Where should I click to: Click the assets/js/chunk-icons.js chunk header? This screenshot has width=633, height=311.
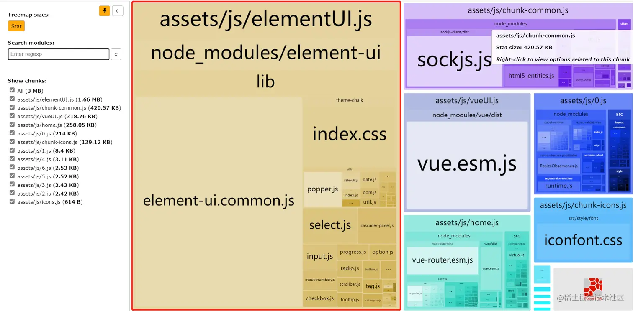point(583,205)
